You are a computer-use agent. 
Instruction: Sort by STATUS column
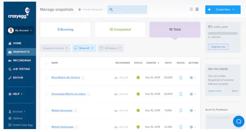point(138,63)
